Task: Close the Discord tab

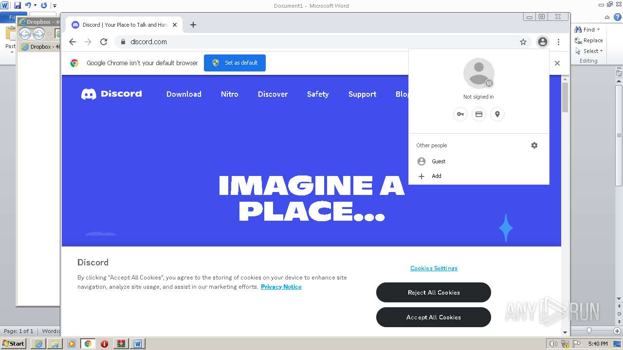Action: click(175, 25)
